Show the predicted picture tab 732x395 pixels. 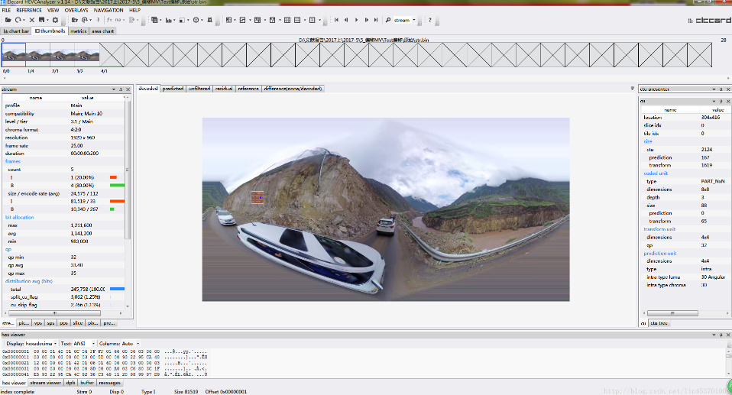173,89
